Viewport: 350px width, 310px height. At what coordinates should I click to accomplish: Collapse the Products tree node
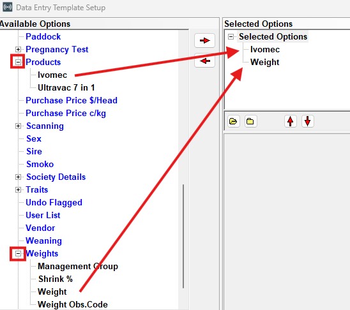click(18, 62)
